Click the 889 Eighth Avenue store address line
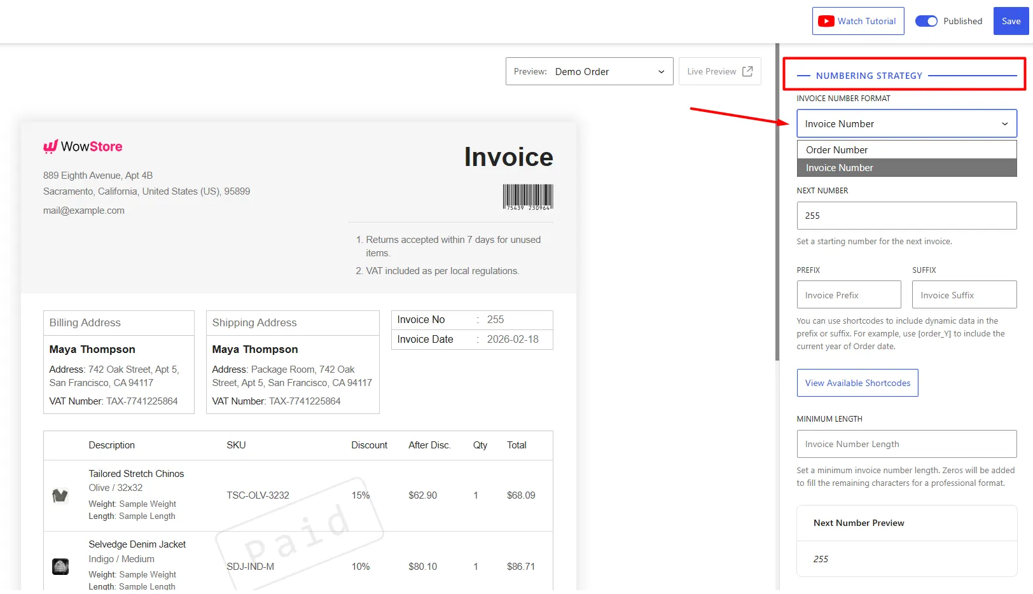 pyautogui.click(x=98, y=176)
